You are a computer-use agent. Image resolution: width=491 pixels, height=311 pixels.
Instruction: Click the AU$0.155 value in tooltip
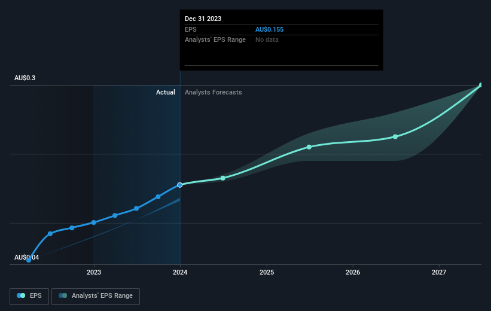pyautogui.click(x=269, y=29)
